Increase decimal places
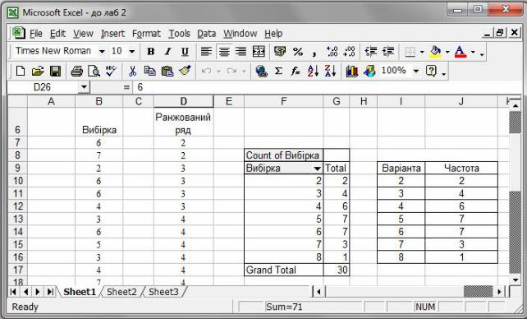This screenshot has height=319, width=527. [x=332, y=52]
